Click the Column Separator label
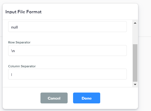The image size is (151, 111). 22,66
